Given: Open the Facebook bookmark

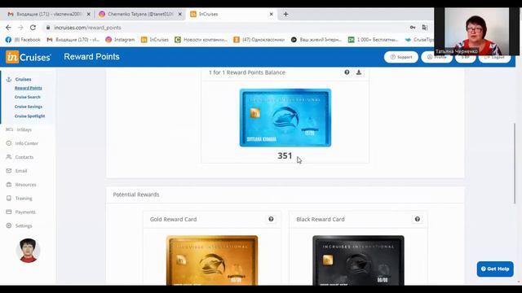Looking at the screenshot, I should (23, 40).
